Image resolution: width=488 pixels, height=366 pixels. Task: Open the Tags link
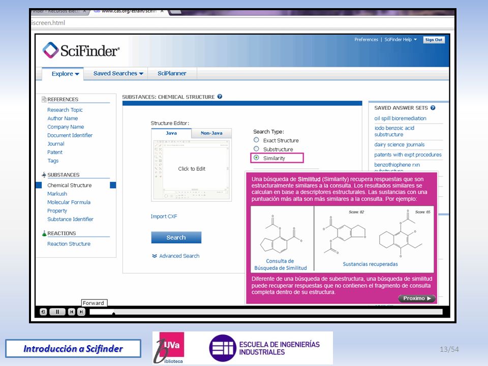tap(53, 161)
